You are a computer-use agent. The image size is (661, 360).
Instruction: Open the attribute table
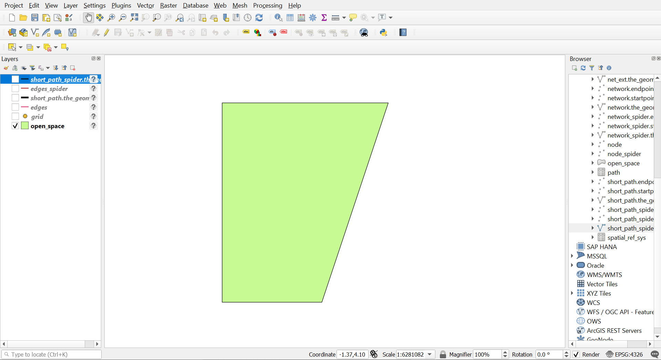[290, 18]
